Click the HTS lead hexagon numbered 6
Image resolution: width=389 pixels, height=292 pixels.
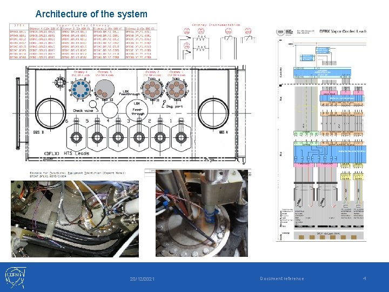(x=76, y=137)
